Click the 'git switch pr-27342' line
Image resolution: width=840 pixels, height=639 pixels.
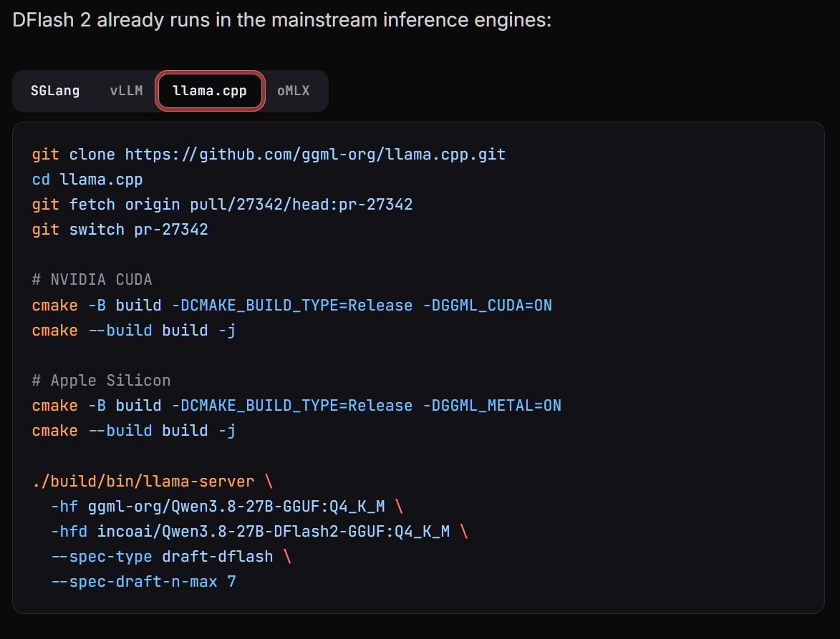(x=120, y=230)
